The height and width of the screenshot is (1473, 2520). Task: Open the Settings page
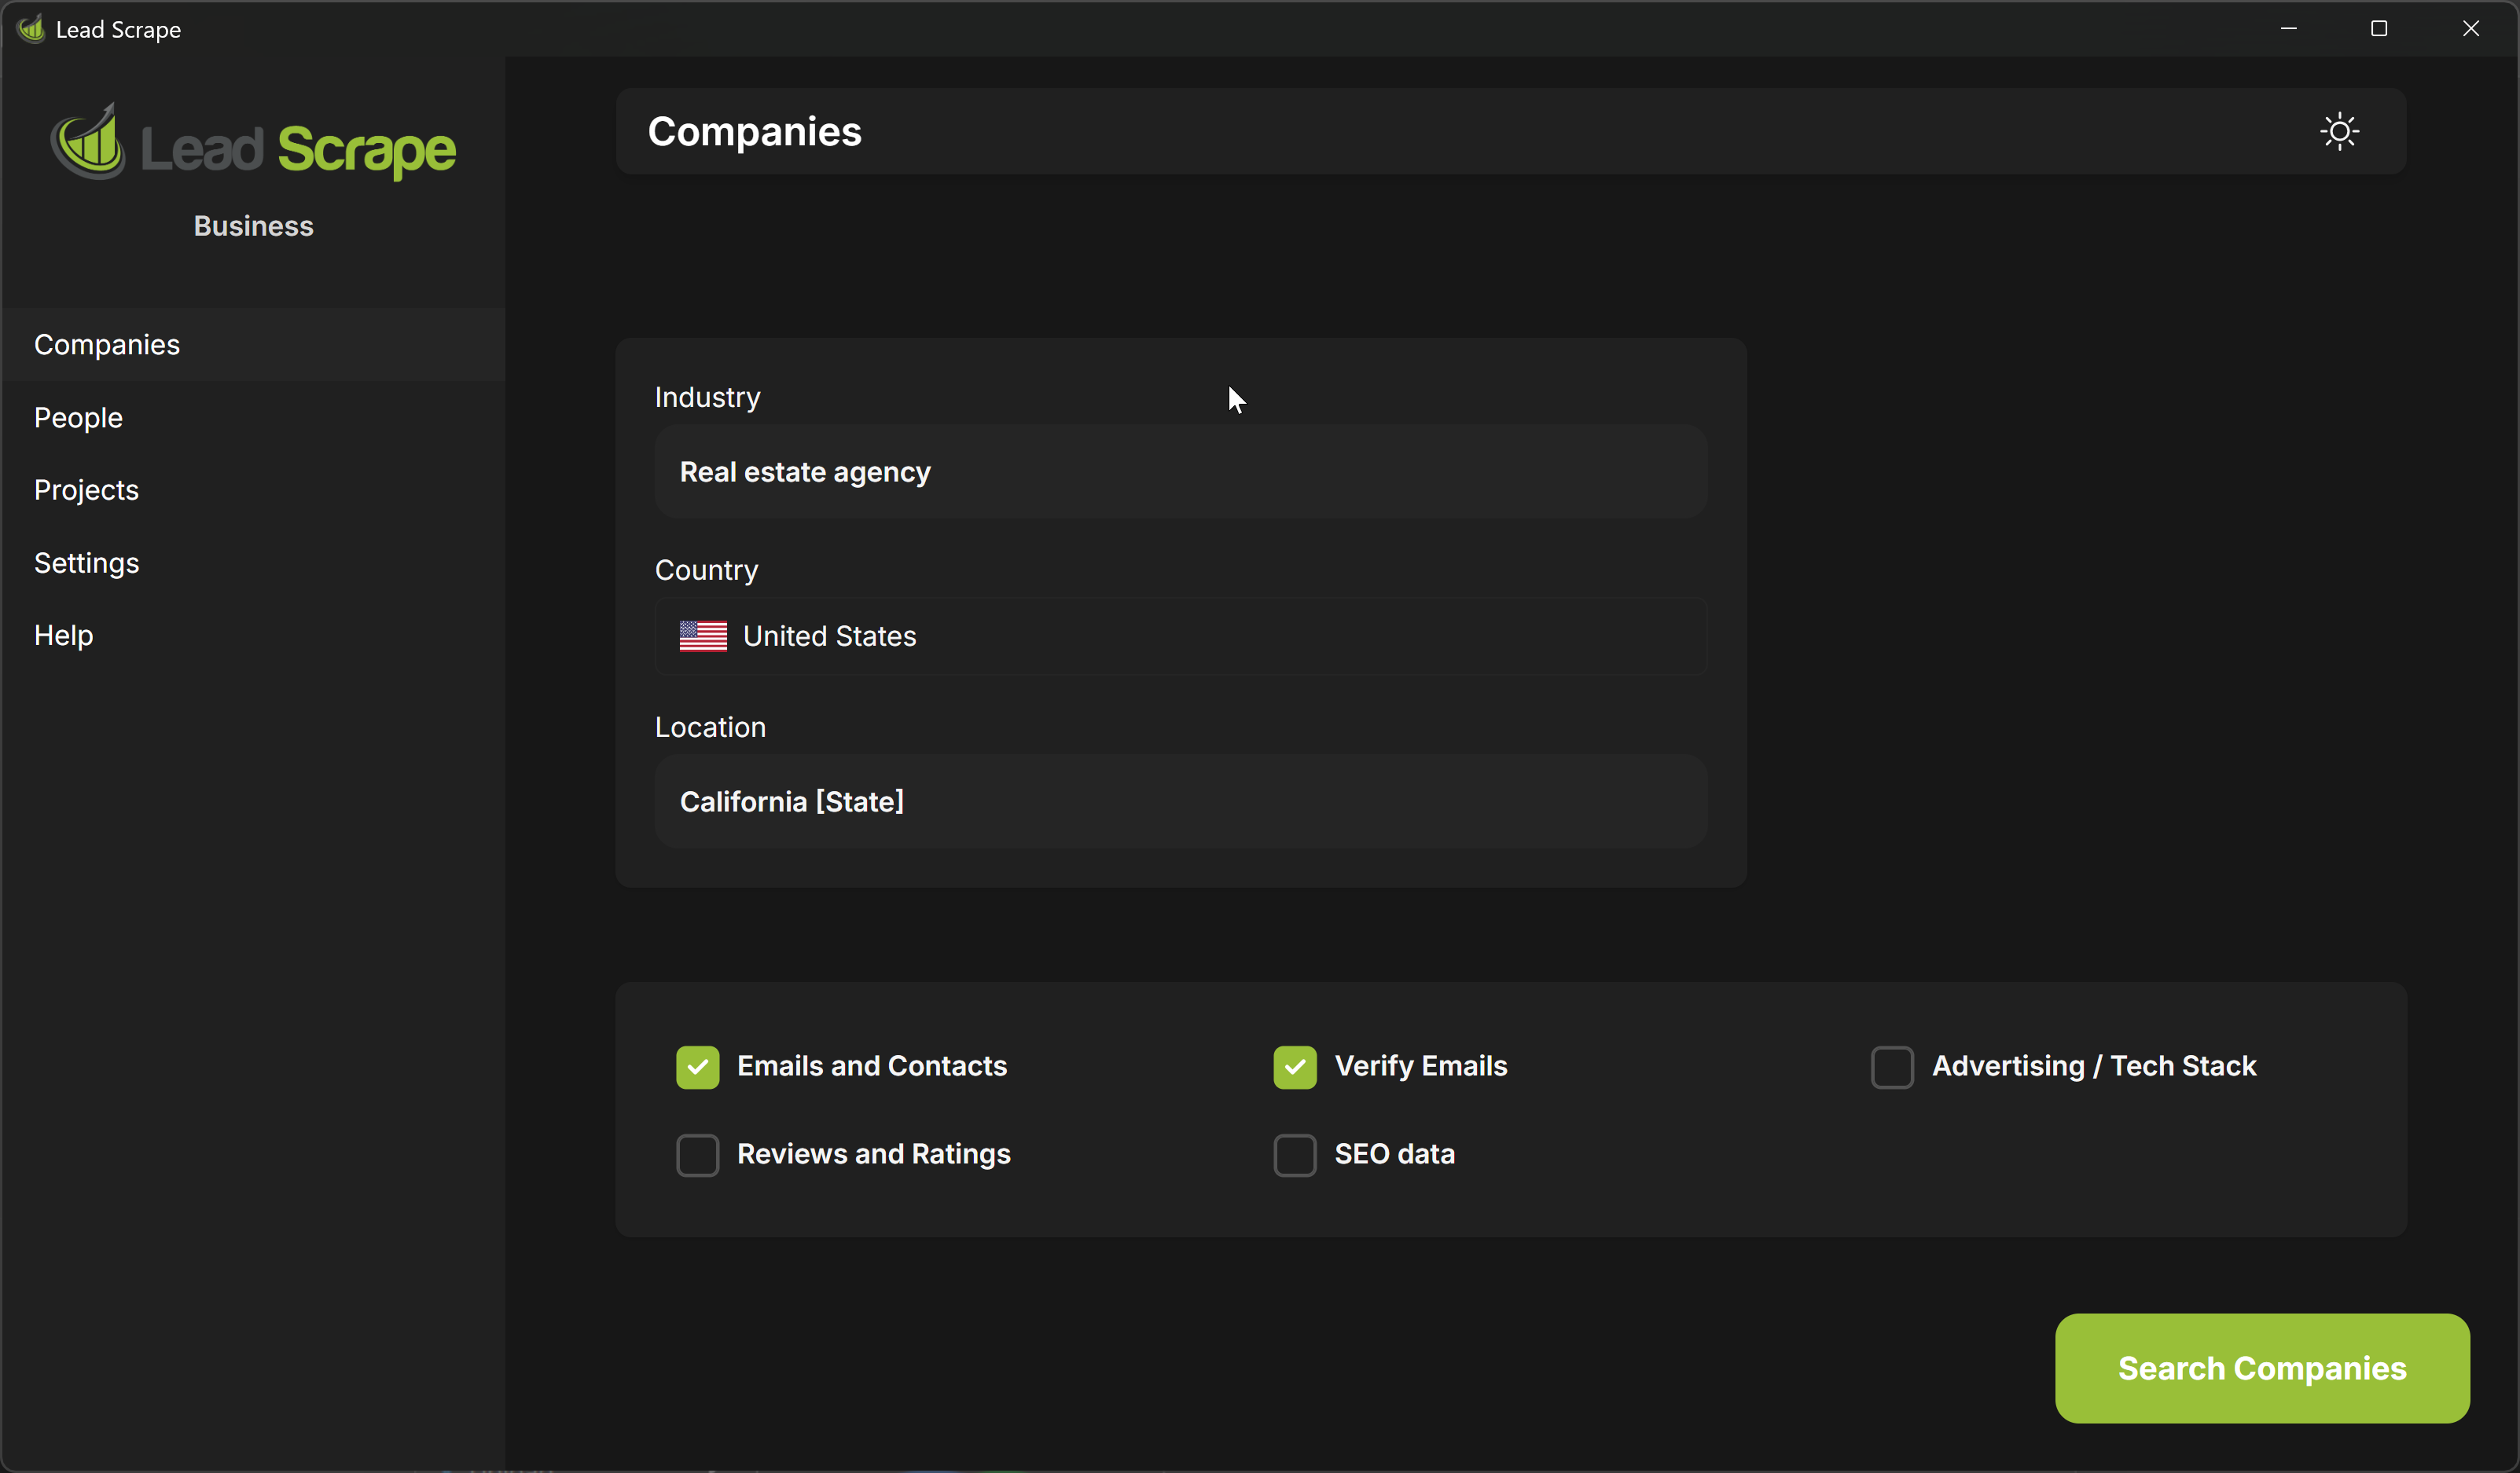click(86, 562)
